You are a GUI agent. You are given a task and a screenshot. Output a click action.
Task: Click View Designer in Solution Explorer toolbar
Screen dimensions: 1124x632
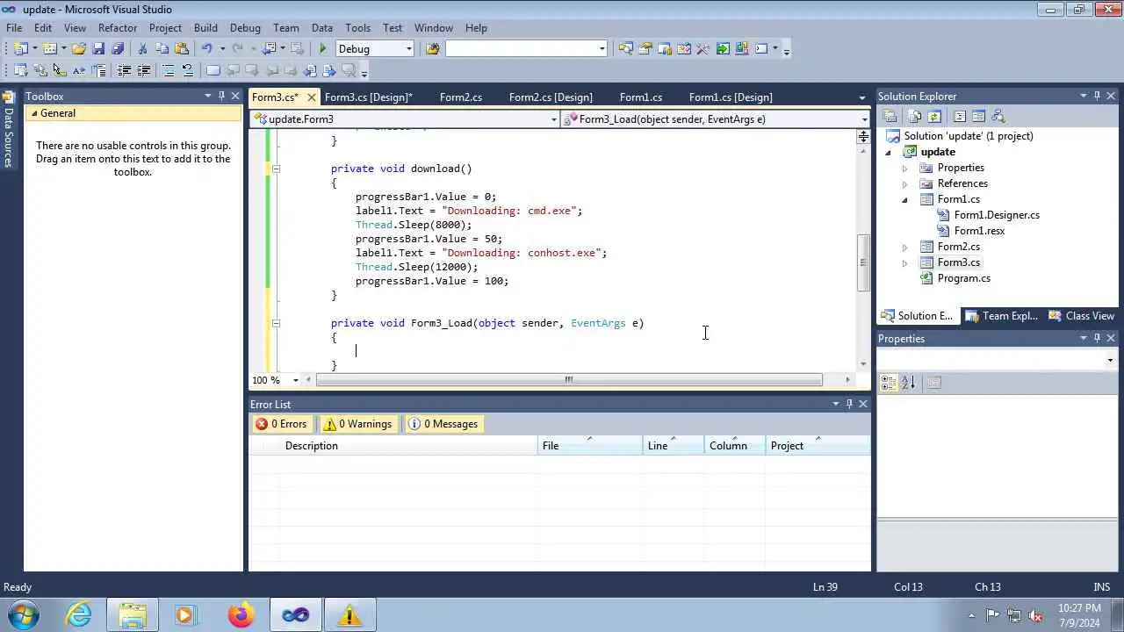978,116
